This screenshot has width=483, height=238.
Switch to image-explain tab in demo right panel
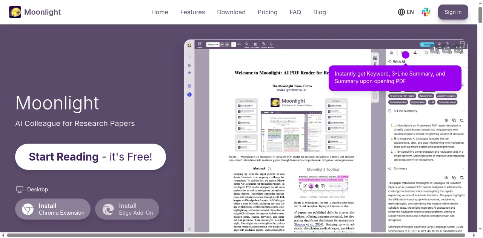(427, 53)
